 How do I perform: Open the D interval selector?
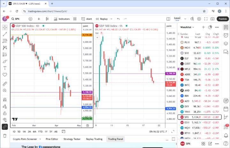pyautogui.click(x=39, y=19)
